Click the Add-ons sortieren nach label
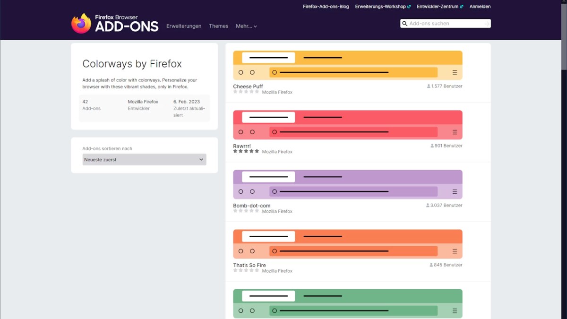567x319 pixels. (107, 148)
